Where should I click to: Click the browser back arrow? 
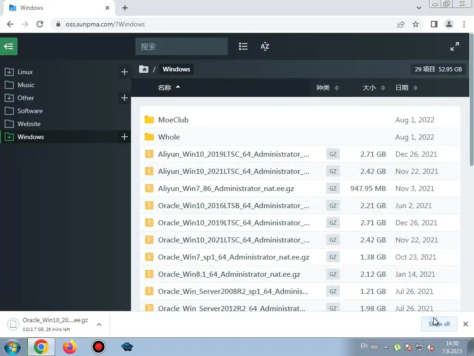coord(10,24)
